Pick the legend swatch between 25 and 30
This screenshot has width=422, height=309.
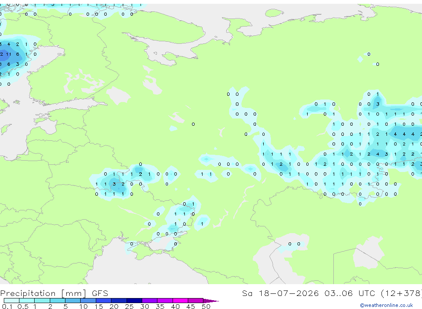pyautogui.click(x=134, y=301)
